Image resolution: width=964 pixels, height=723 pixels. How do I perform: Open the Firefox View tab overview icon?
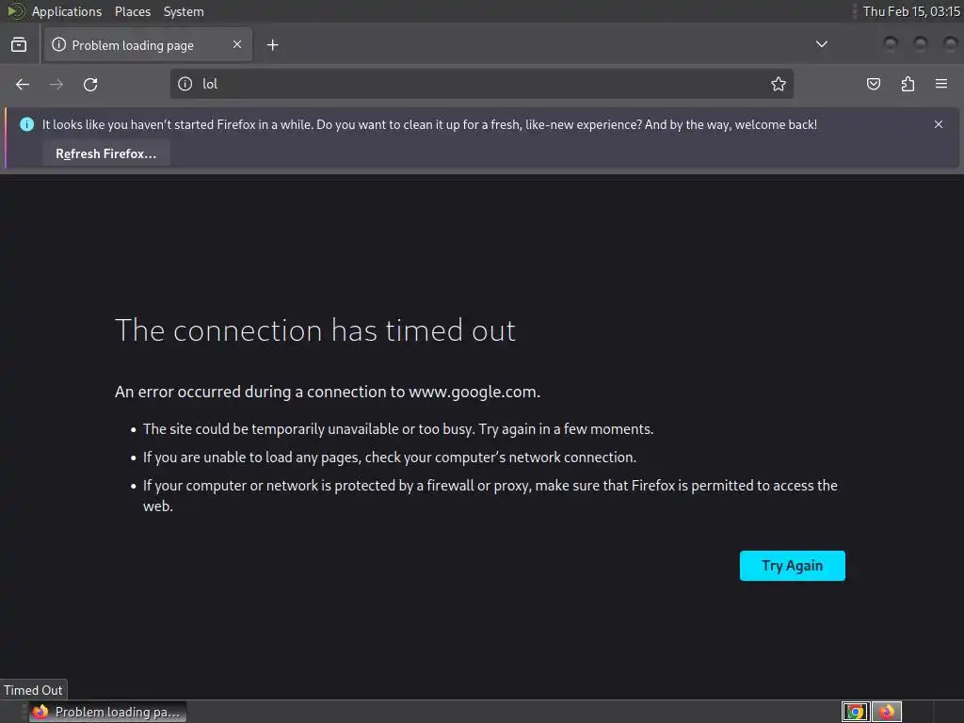tap(19, 45)
